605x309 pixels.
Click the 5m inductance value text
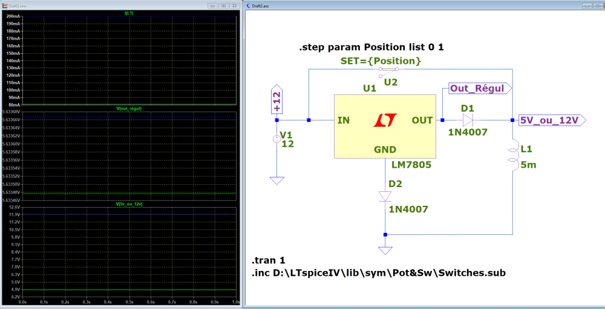(528, 166)
